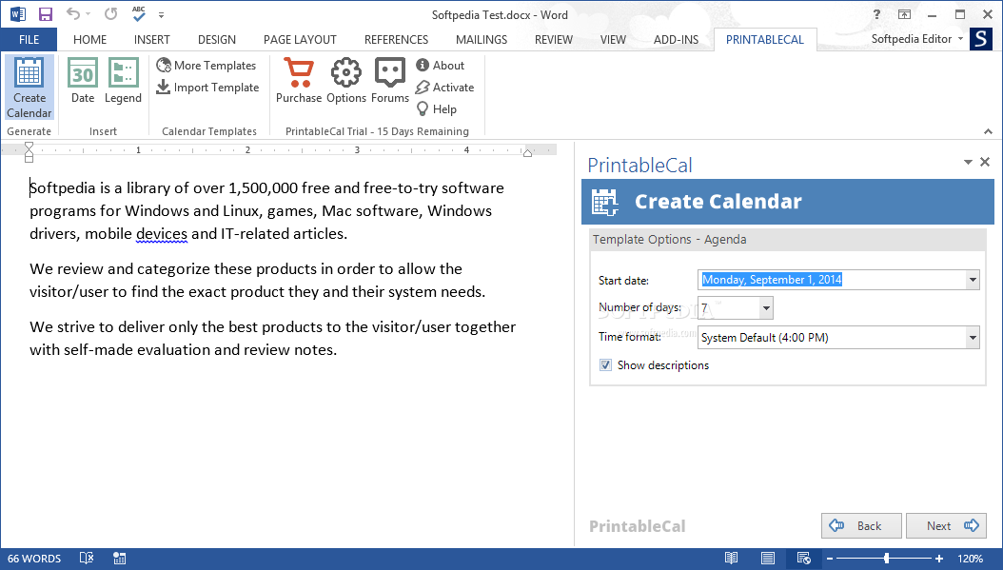The height and width of the screenshot is (570, 1003).
Task: Click the zoom slider handle
Action: click(886, 559)
